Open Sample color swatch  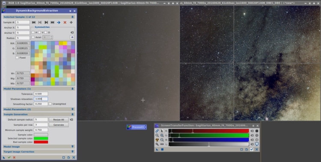coord(41,135)
